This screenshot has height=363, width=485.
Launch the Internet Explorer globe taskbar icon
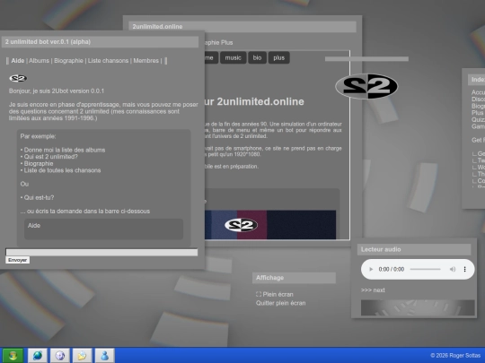click(38, 356)
